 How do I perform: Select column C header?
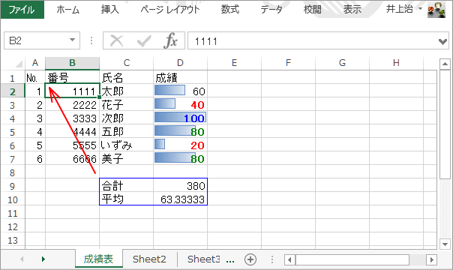tap(127, 63)
